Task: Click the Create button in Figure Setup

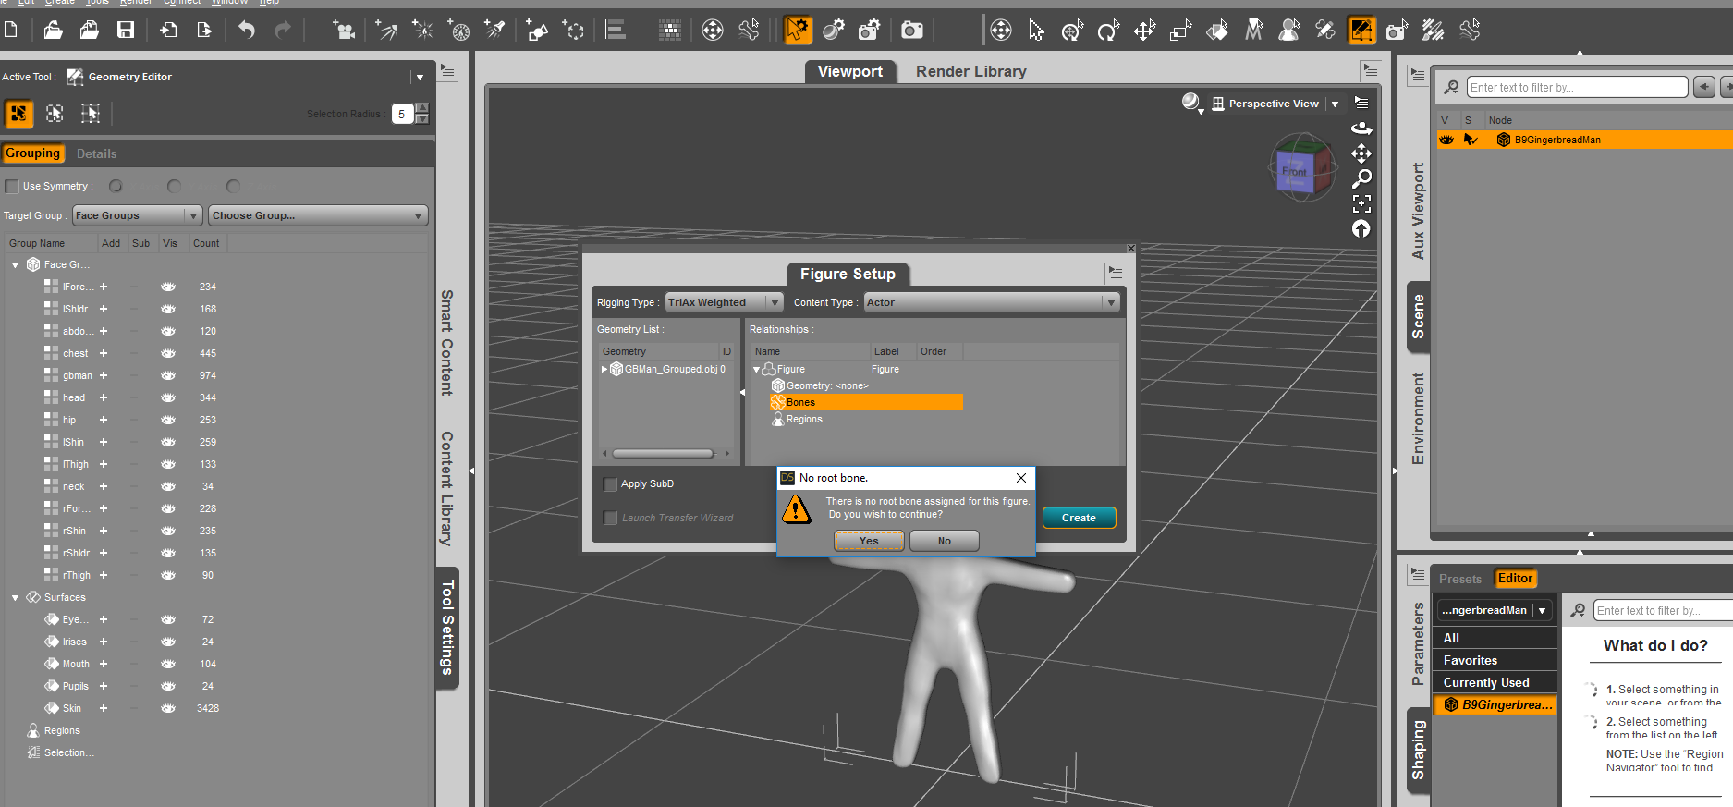Action: coord(1079,518)
